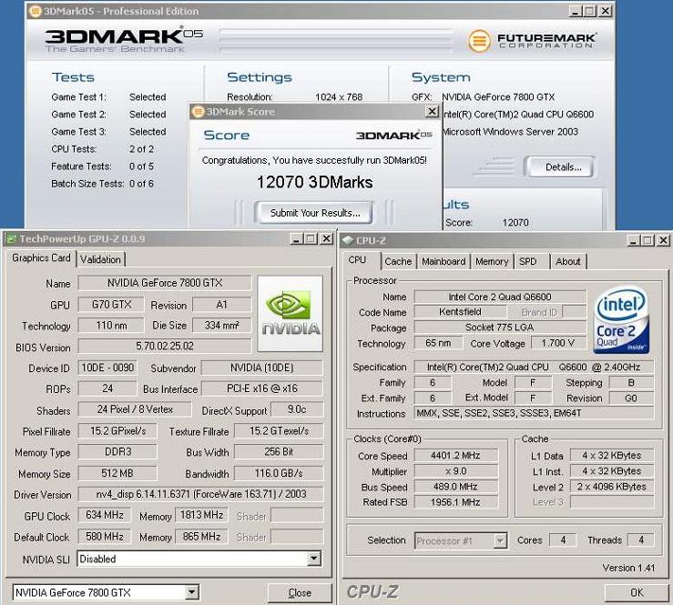Viewport: 673px width, 605px height.
Task: Click the BIOS Version field 5.70.02.25.02
Action: click(165, 346)
